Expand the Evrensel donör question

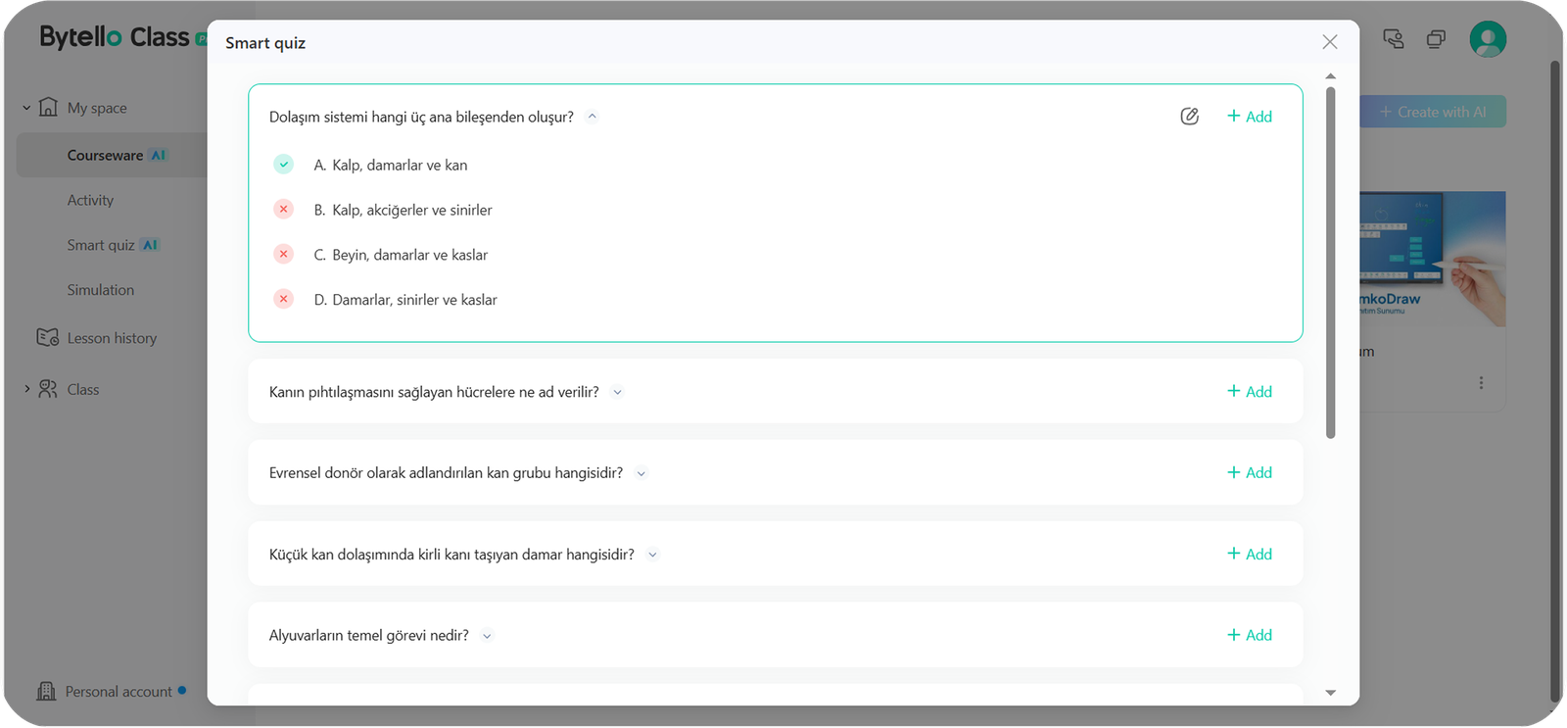pyautogui.click(x=641, y=473)
